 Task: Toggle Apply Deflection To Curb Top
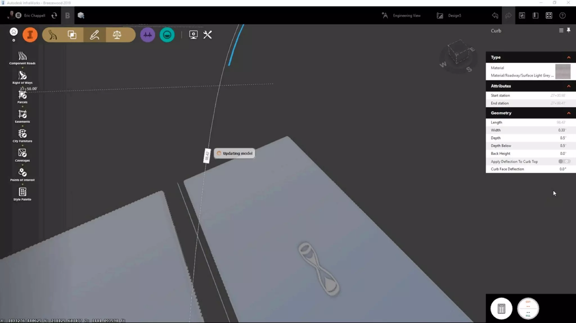[564, 161]
